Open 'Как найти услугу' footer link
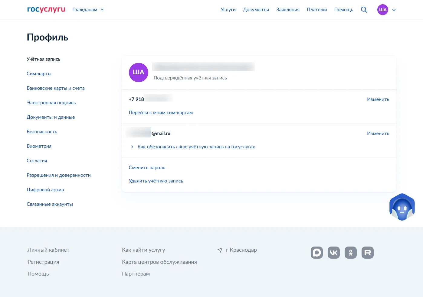 143,250
